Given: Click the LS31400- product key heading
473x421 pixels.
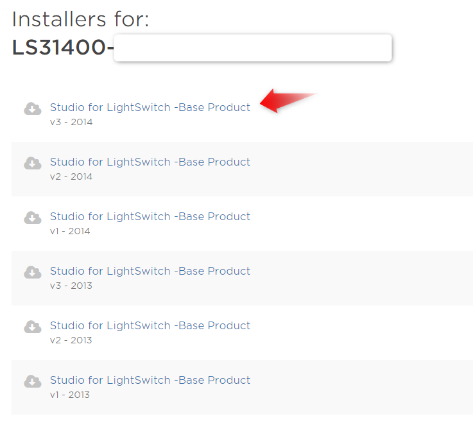Looking at the screenshot, I should (x=63, y=47).
